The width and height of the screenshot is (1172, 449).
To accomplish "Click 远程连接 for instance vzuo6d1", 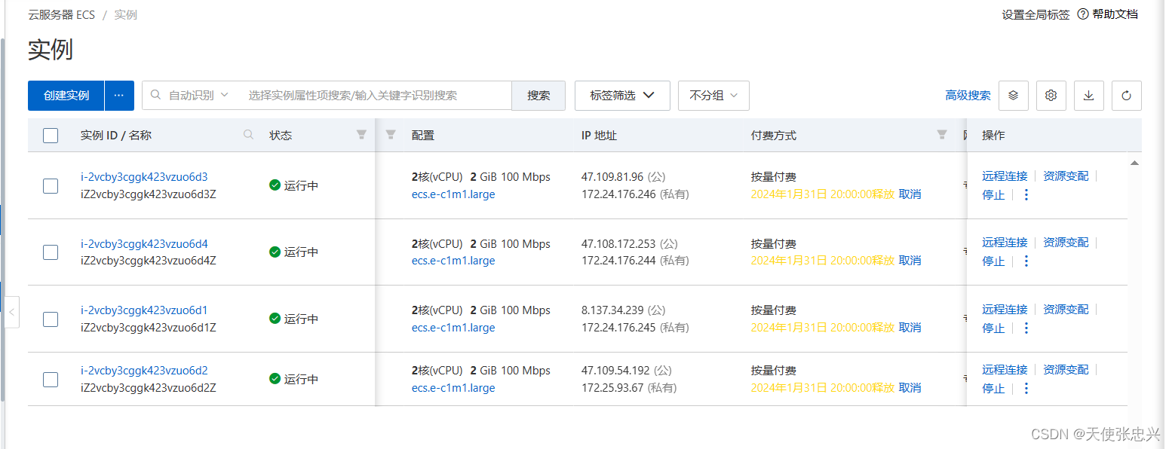I will 1005,310.
